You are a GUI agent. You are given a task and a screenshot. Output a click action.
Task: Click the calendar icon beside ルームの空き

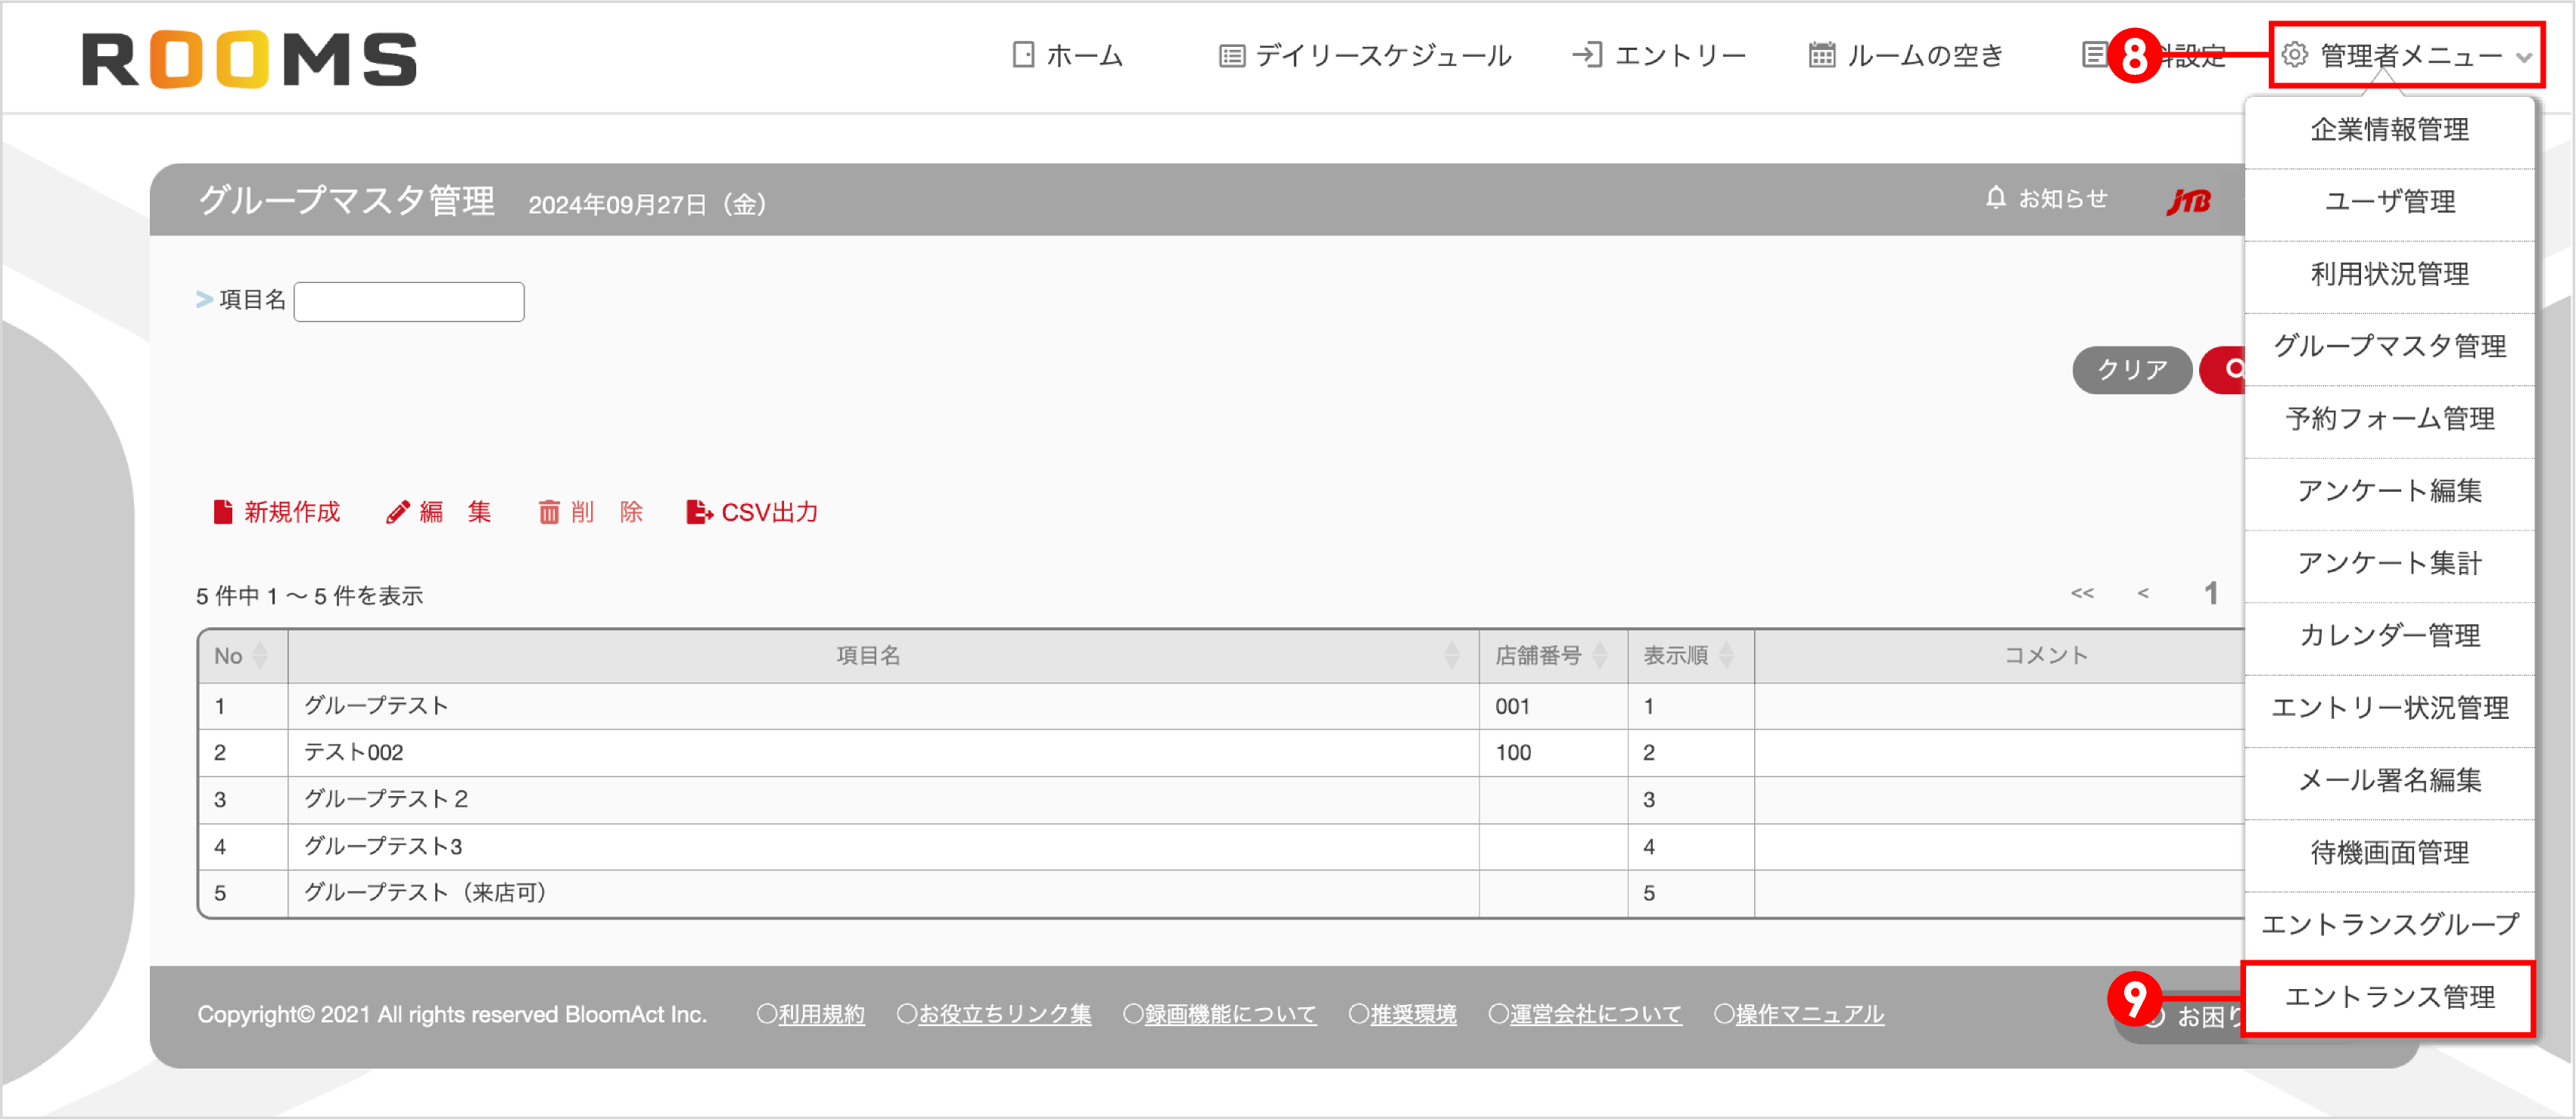click(x=1822, y=55)
